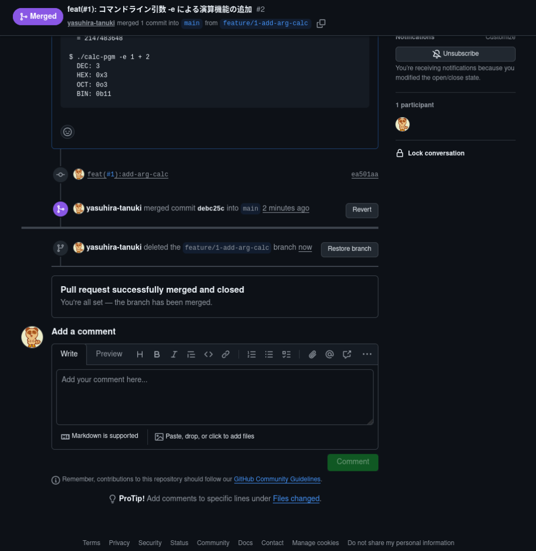Apply bold formatting in comment editor
Viewport: 536px width, 551px height.
pos(157,354)
